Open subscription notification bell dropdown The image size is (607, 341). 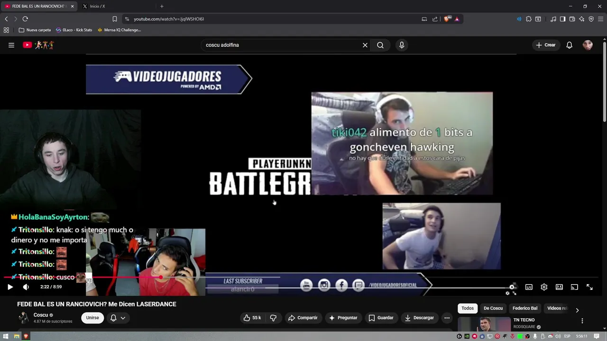click(x=118, y=318)
